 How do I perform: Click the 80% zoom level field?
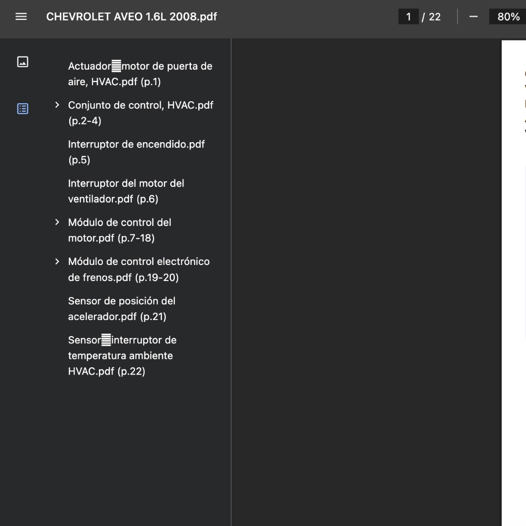[508, 17]
